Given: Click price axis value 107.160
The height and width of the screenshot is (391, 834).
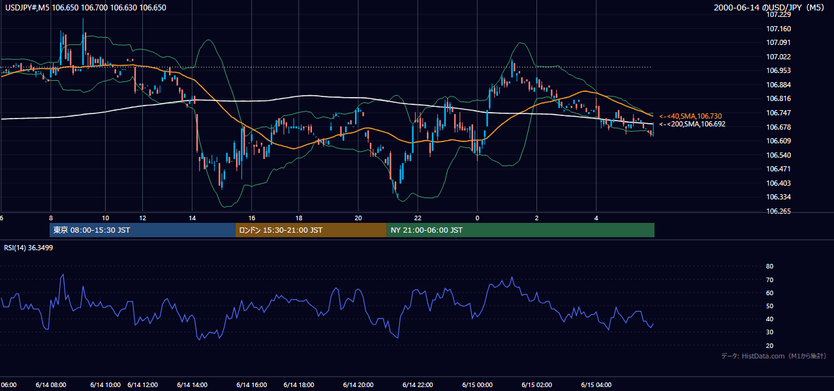Looking at the screenshot, I should pos(779,29).
